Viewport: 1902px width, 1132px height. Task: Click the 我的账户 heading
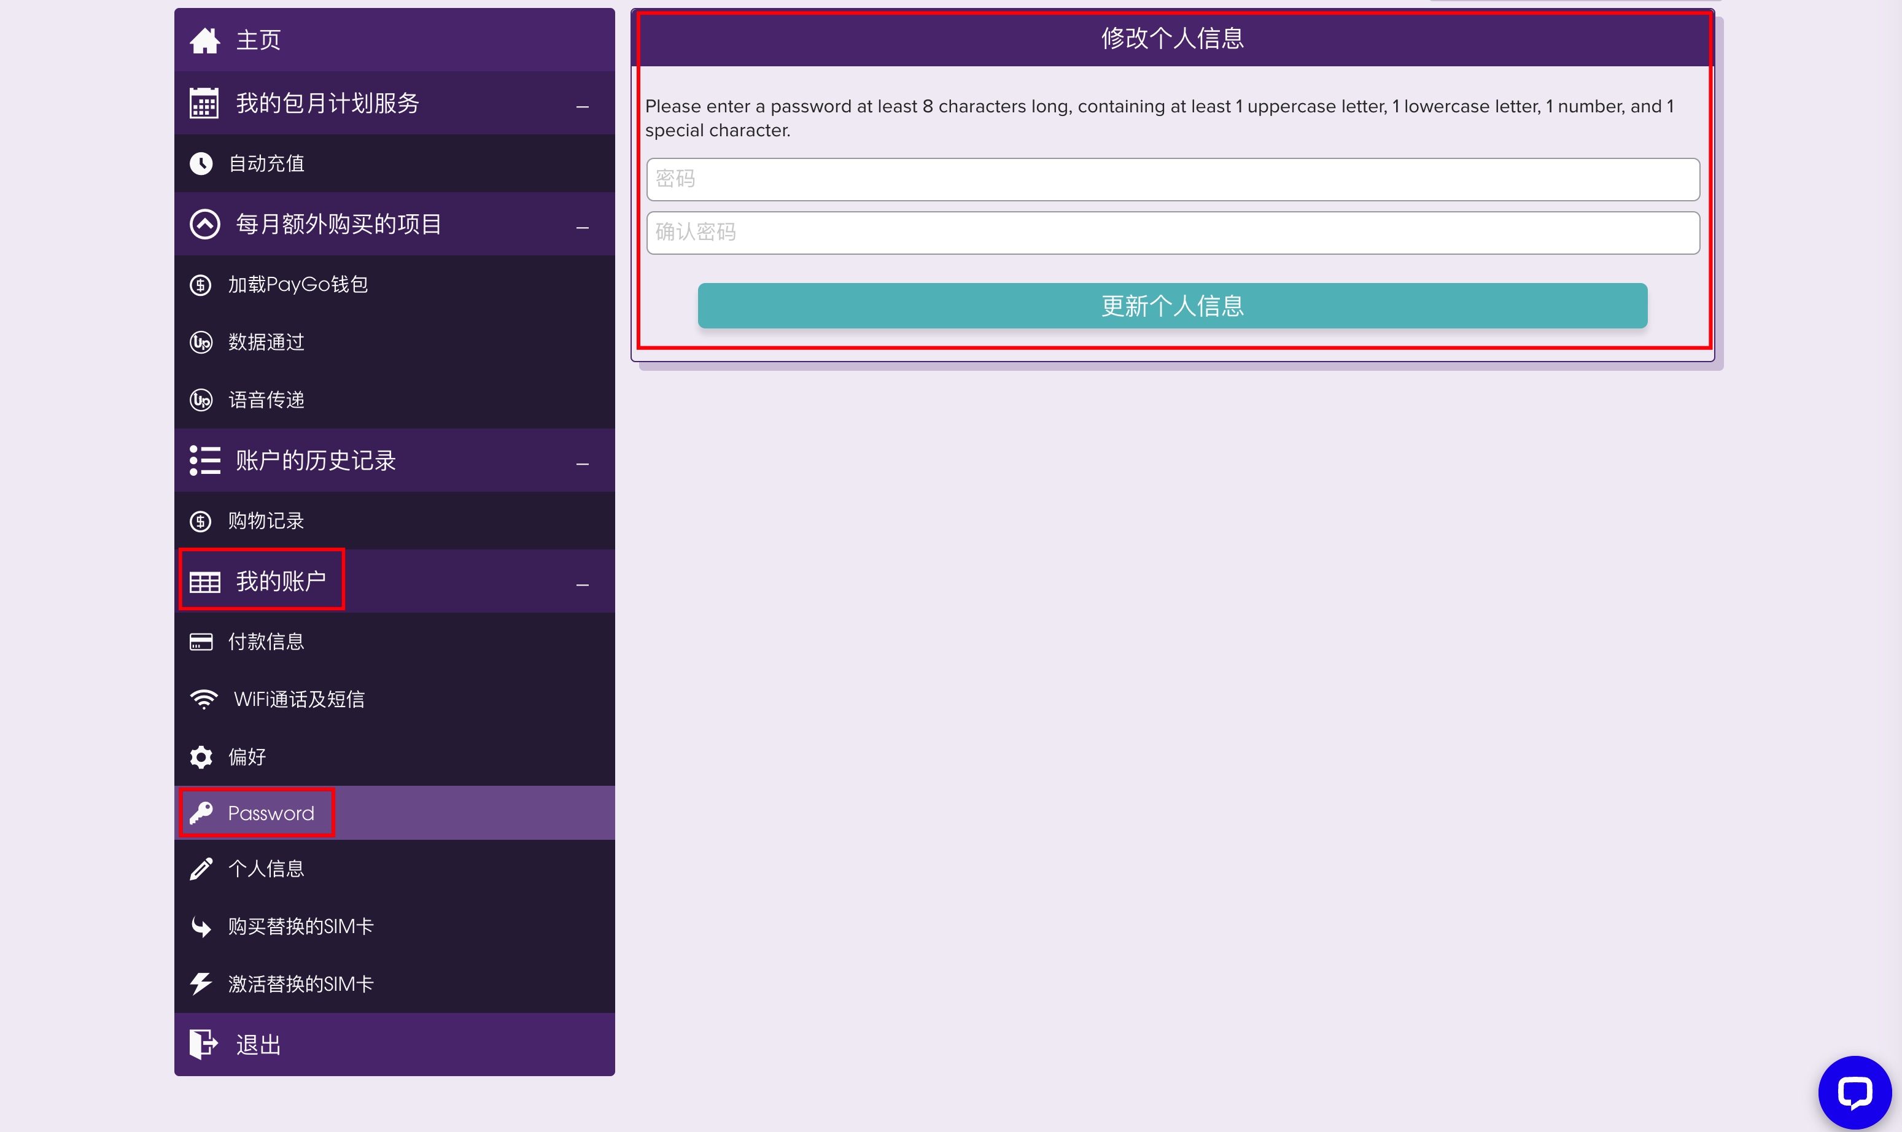click(281, 582)
